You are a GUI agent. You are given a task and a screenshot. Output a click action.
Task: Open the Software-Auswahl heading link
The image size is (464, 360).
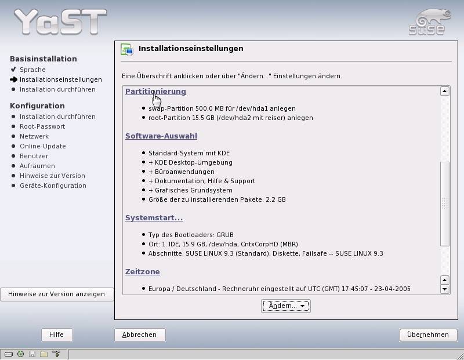point(161,136)
